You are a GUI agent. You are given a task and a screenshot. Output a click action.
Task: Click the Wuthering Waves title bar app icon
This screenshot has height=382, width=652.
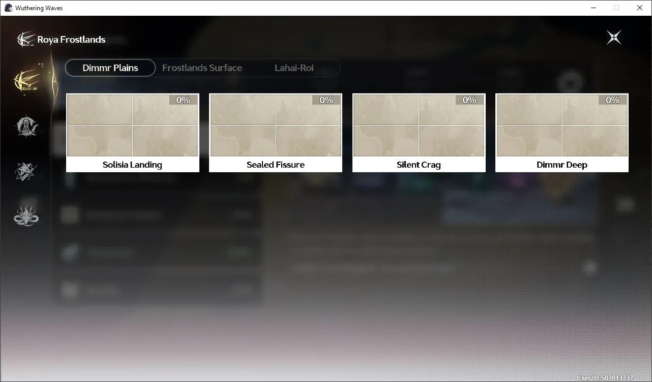(x=8, y=8)
